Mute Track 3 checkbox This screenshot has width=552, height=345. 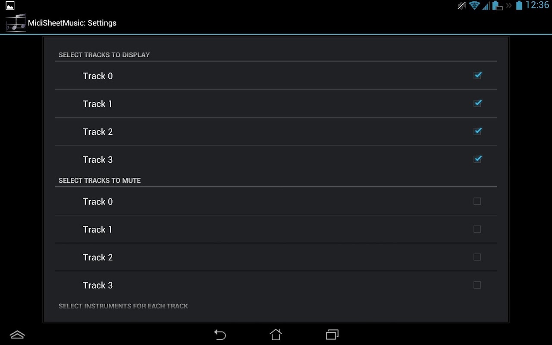(x=477, y=285)
